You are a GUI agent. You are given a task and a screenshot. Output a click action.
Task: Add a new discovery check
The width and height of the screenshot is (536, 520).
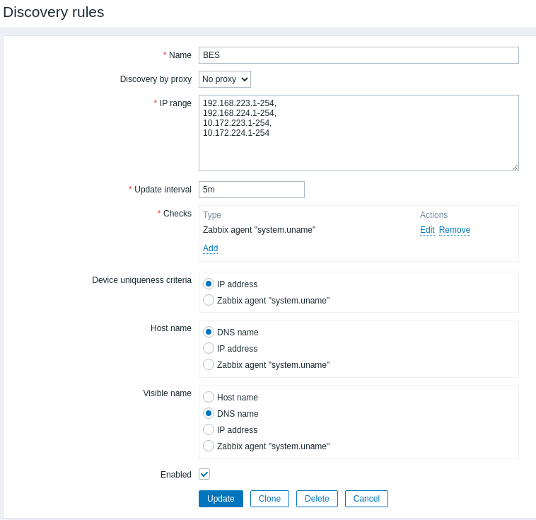[x=210, y=248]
